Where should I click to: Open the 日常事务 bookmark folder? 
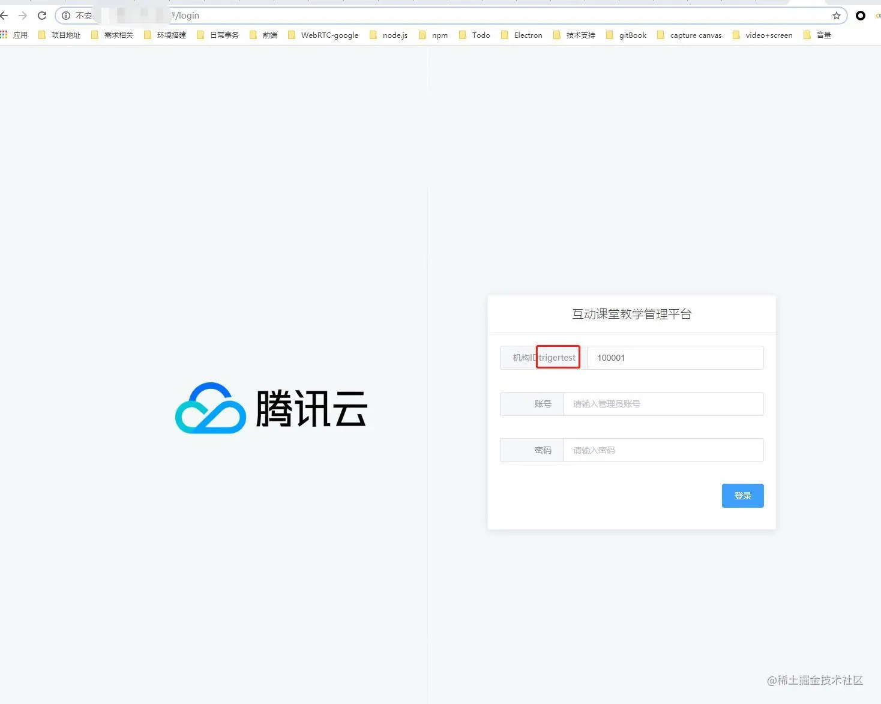click(218, 35)
